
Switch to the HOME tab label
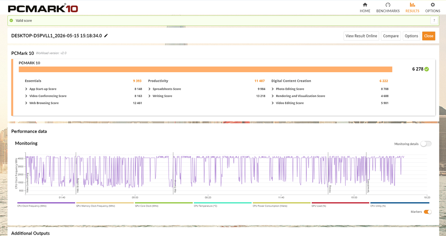(x=365, y=11)
